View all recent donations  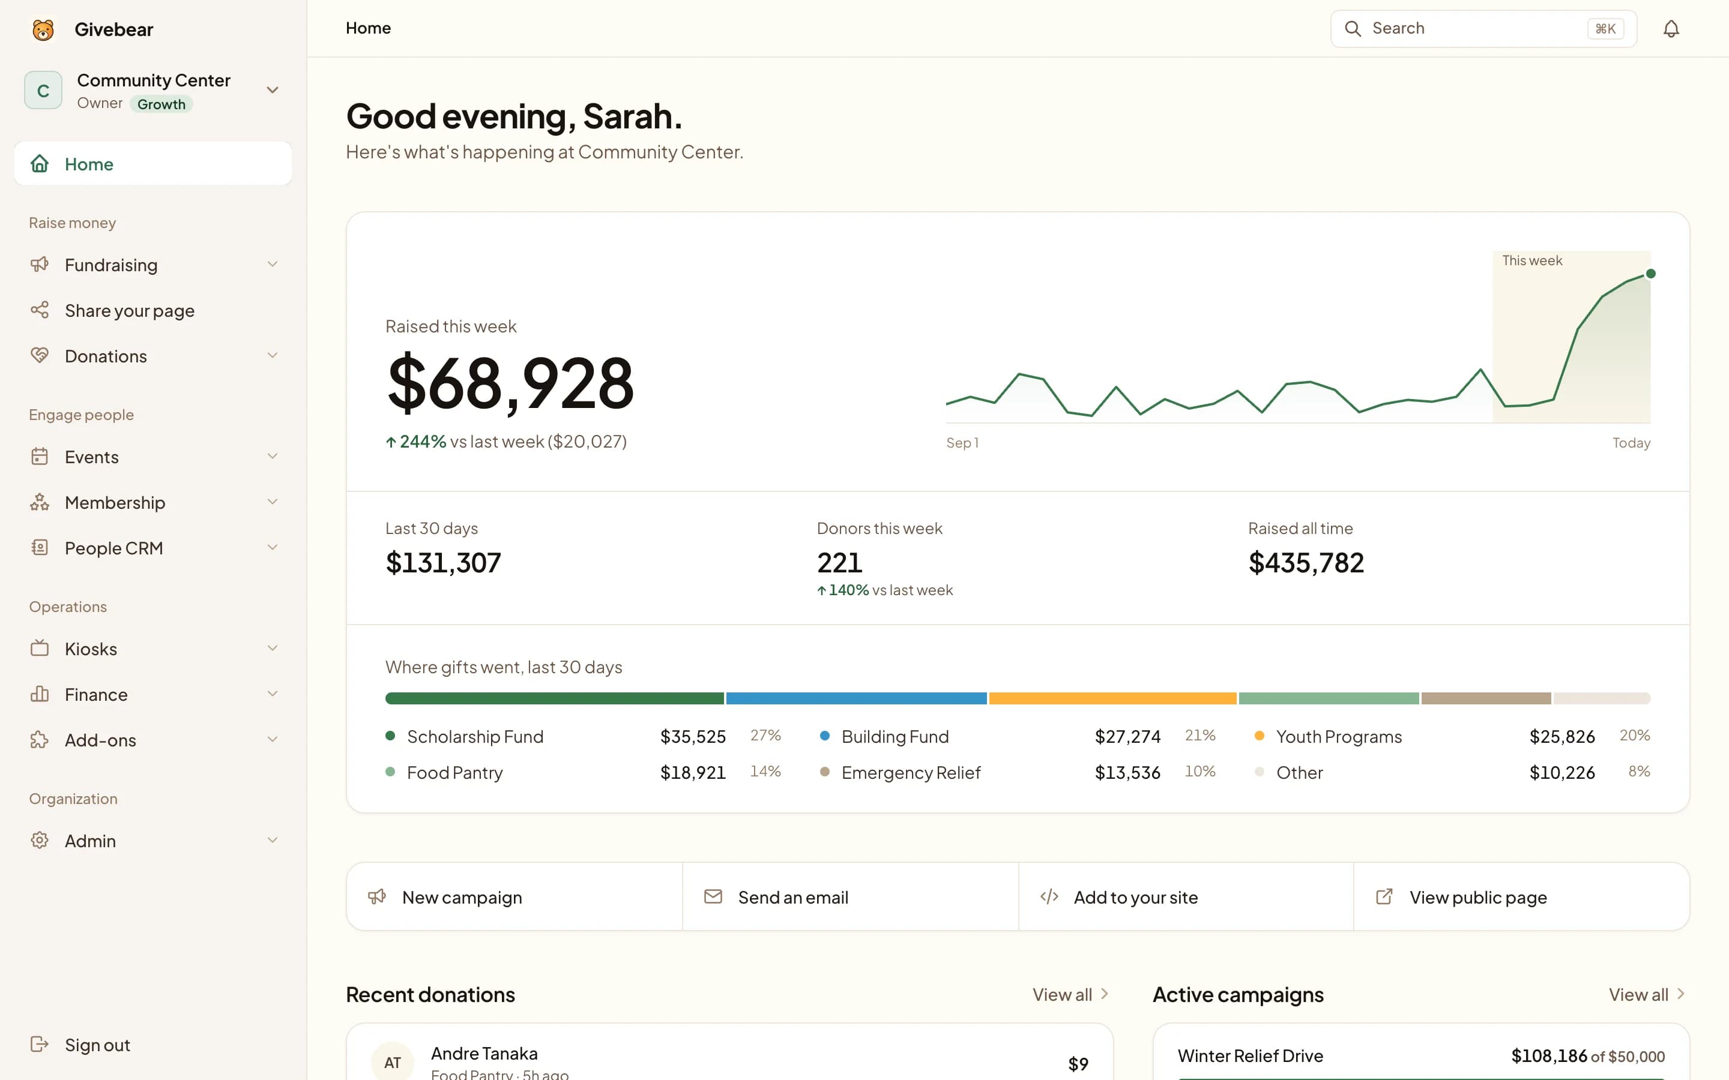click(x=1070, y=994)
